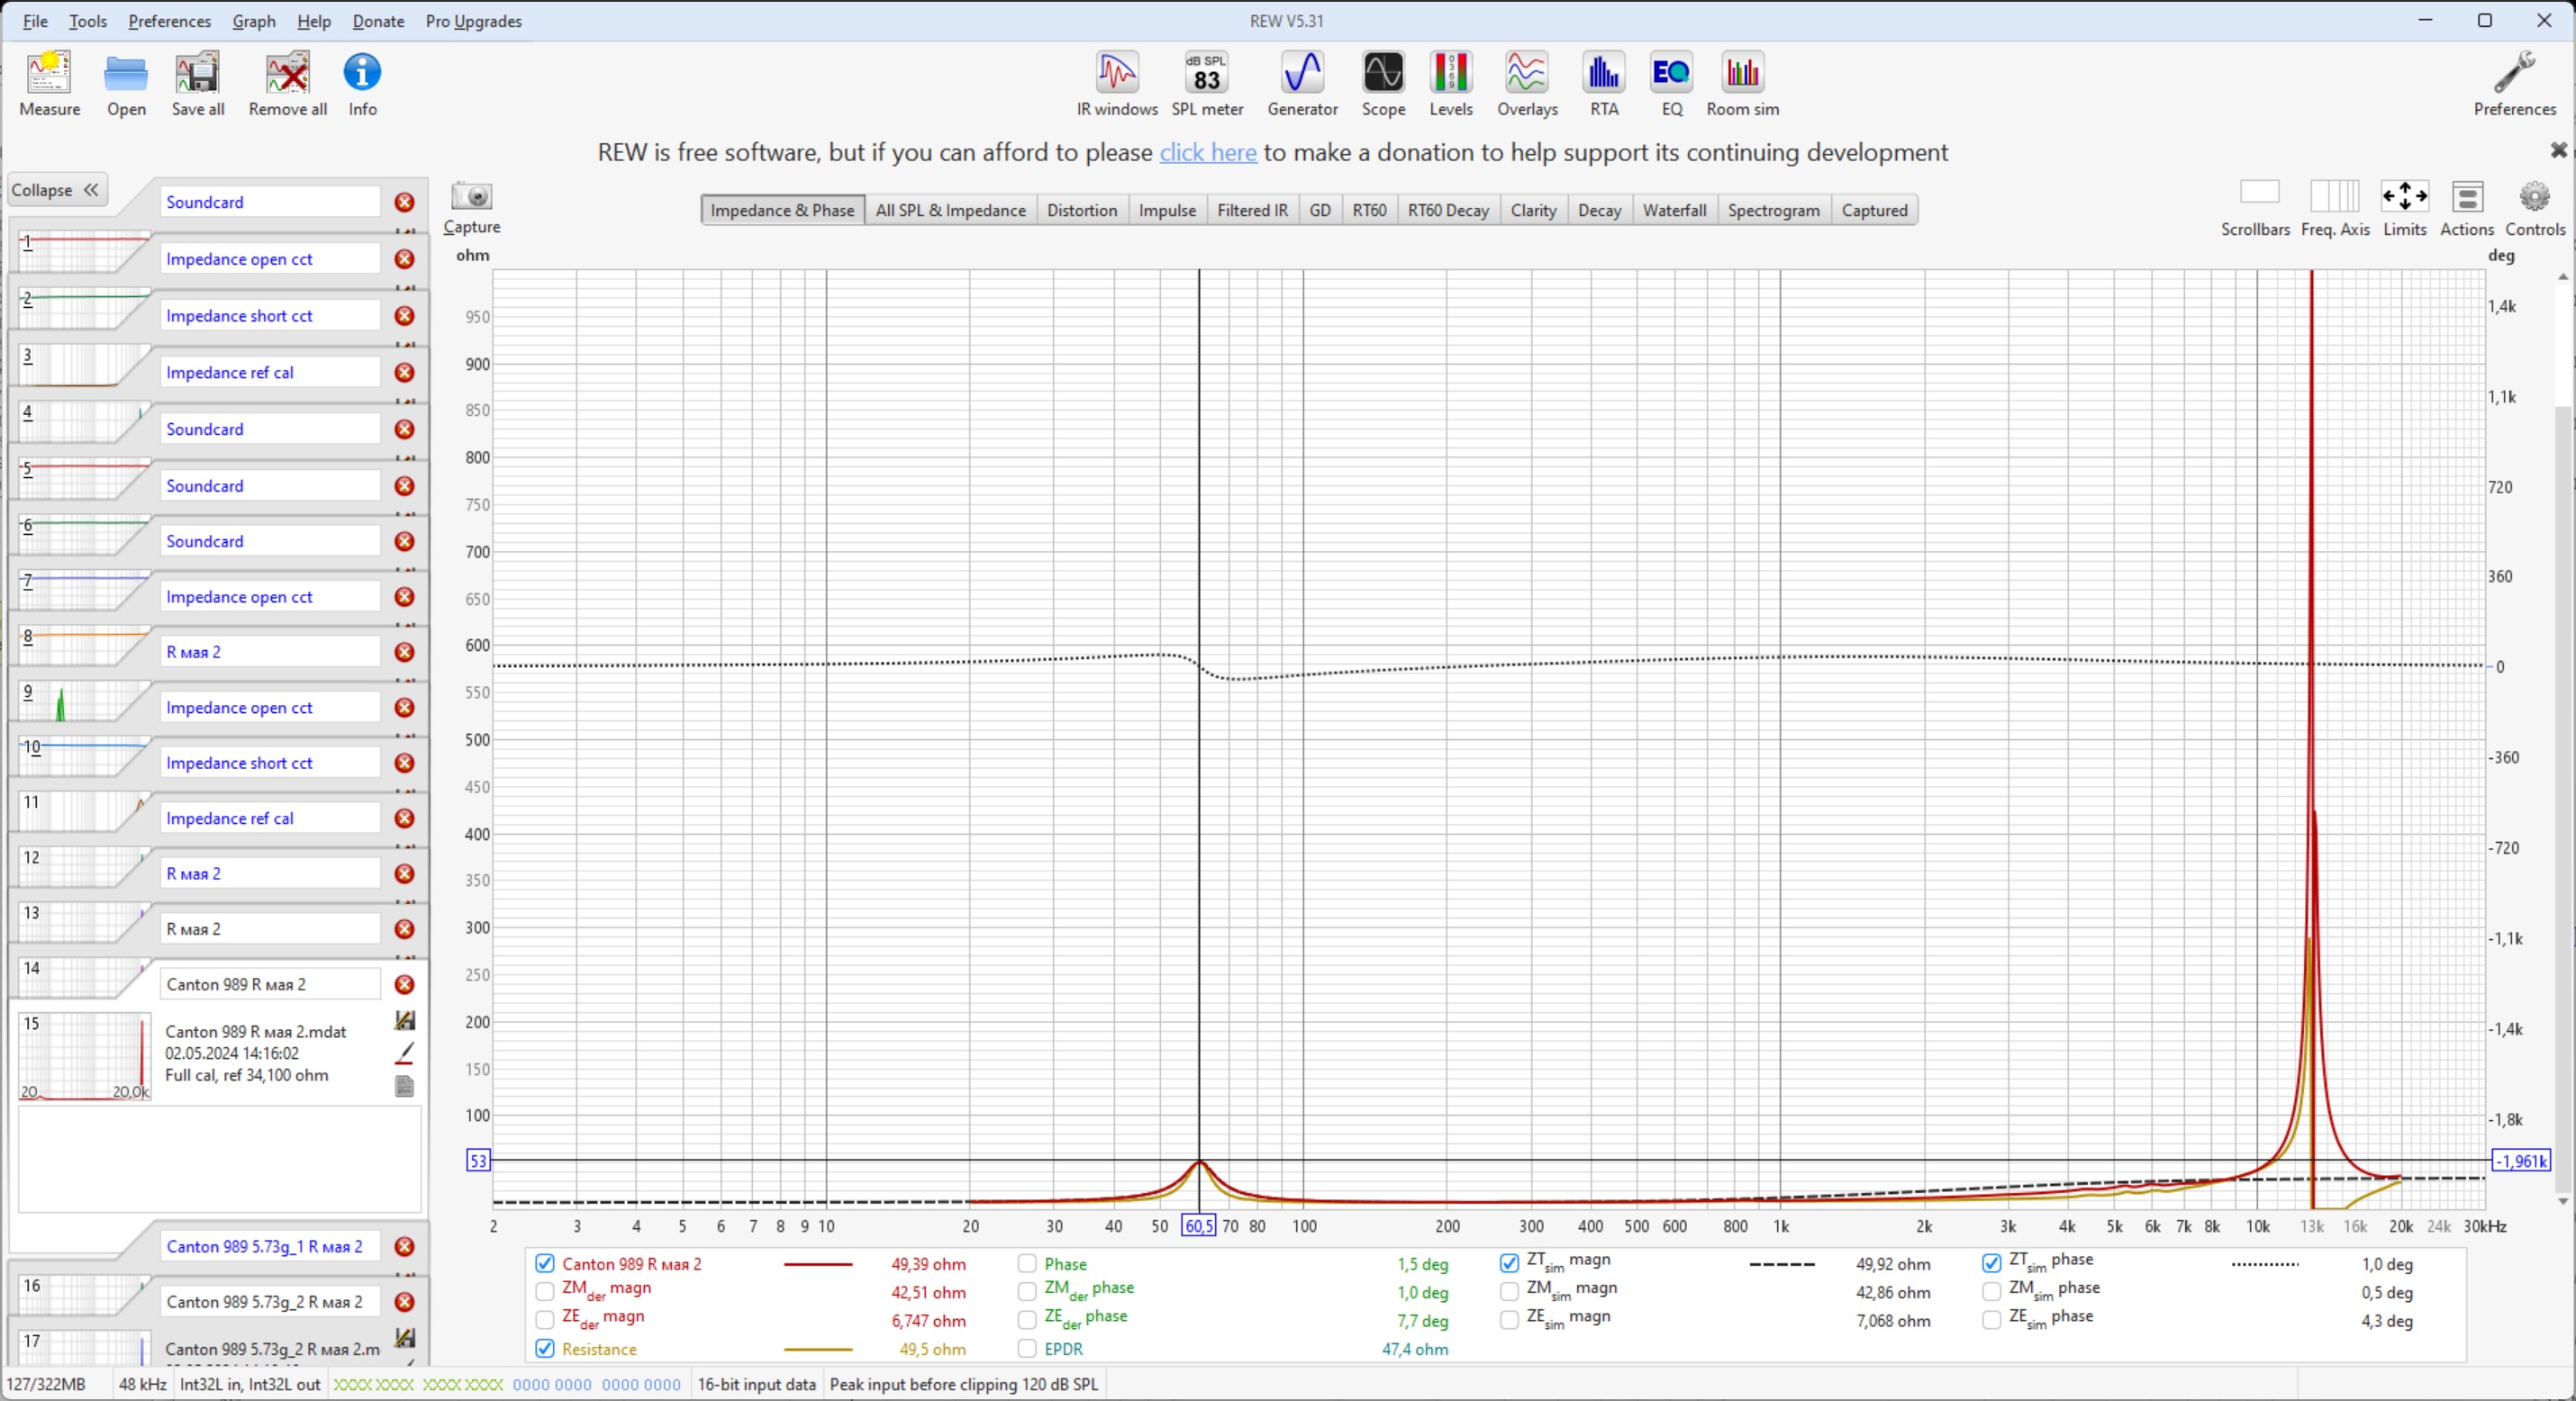Select the Canton 989 R мая 2 name field
Image resolution: width=2576 pixels, height=1401 pixels.
pos(269,984)
